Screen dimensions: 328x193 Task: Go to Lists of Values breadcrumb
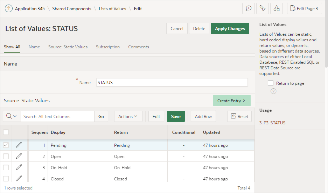112,9
